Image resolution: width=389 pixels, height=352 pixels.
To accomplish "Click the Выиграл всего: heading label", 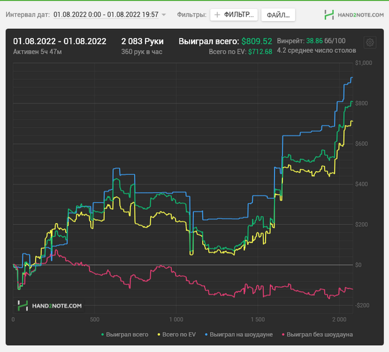I will 208,41.
